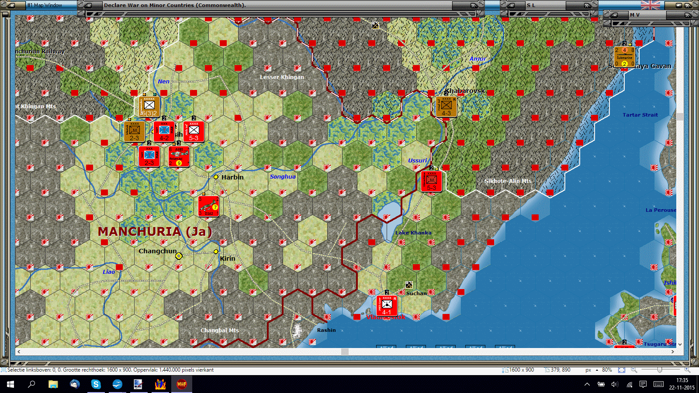Select the Soviet submarine counter at Sovetskaya Gavan
The width and height of the screenshot is (699, 393).
(x=624, y=57)
